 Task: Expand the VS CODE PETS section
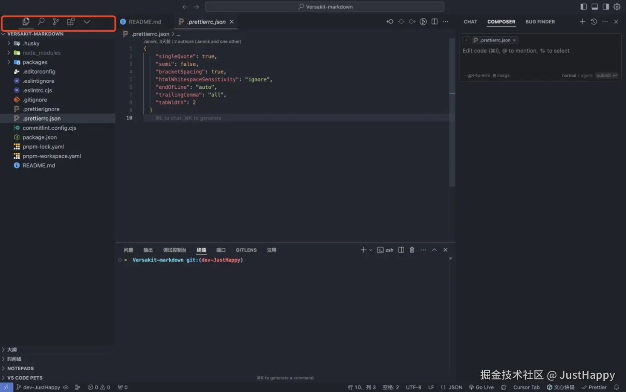(58, 378)
